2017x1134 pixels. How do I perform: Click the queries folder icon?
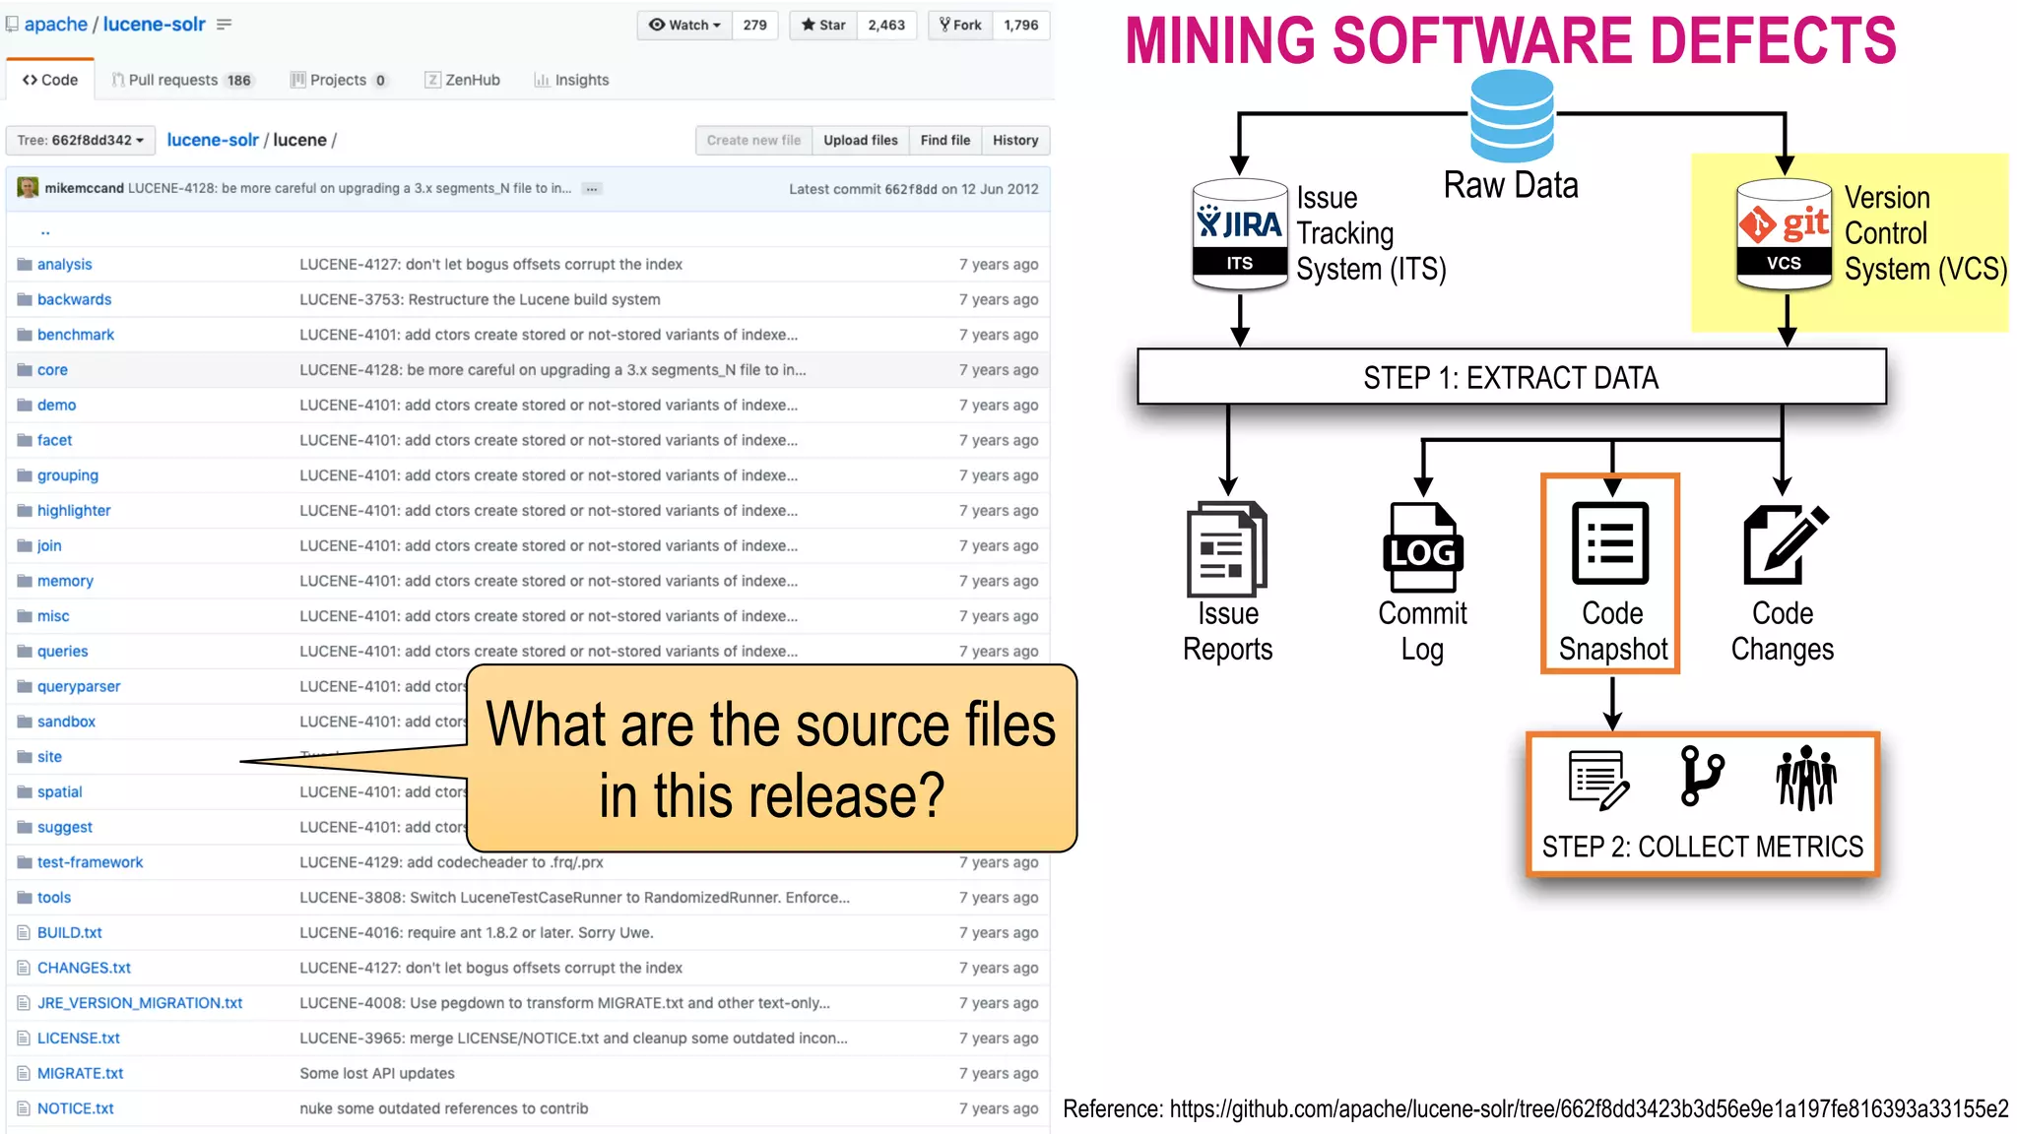coord(25,651)
